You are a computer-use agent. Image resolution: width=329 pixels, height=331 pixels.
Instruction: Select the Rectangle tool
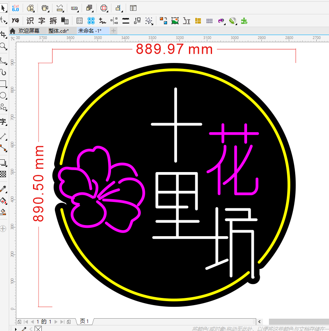(x=3, y=84)
